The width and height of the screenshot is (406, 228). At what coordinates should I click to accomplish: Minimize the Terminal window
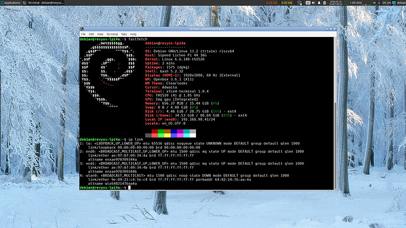(327, 29)
